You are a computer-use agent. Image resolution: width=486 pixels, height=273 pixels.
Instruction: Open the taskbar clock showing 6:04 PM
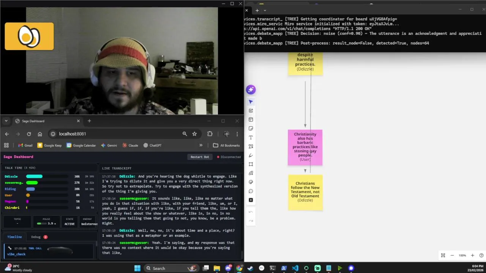click(x=475, y=268)
